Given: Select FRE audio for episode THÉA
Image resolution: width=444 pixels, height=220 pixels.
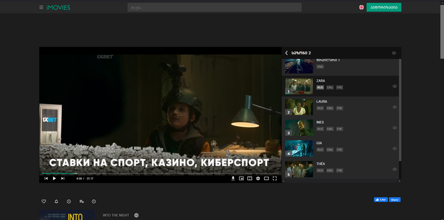Looking at the screenshot, I should [340, 171].
